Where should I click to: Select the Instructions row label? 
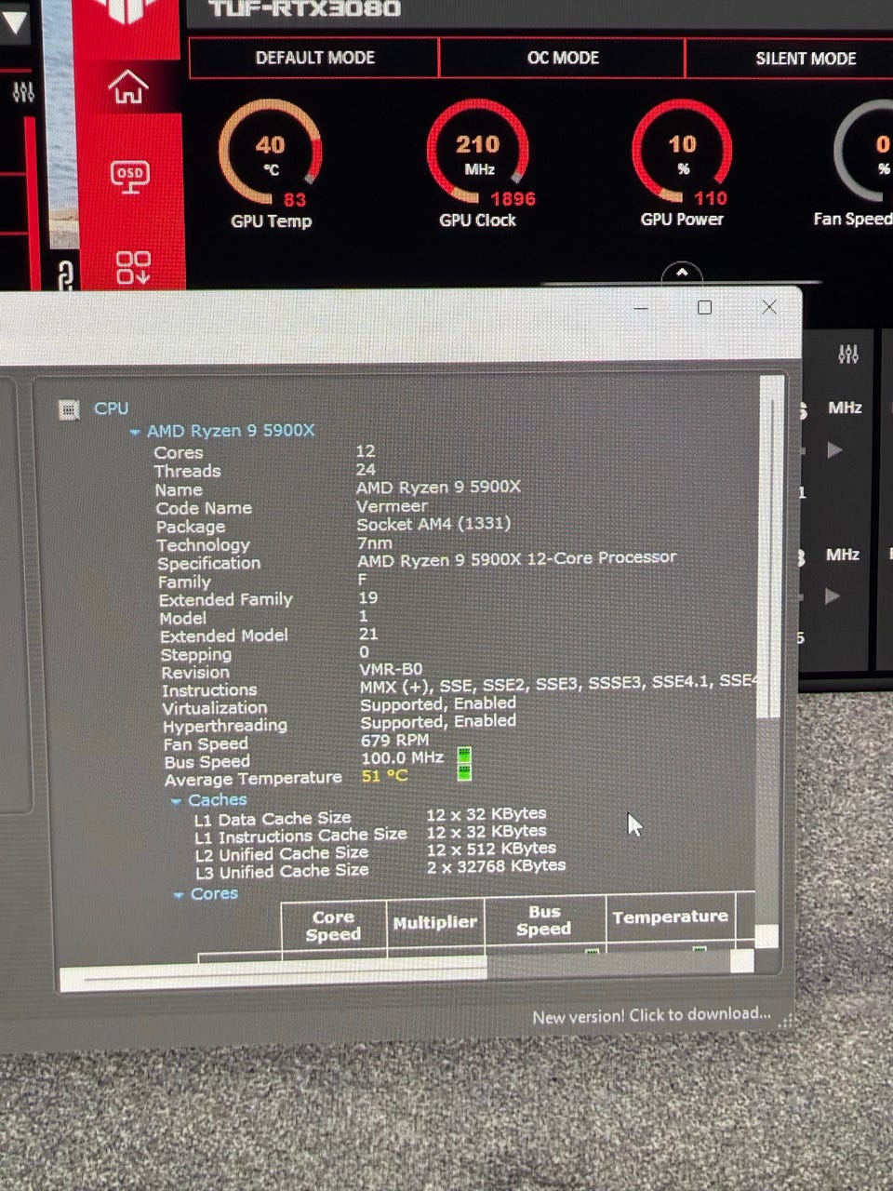point(209,690)
